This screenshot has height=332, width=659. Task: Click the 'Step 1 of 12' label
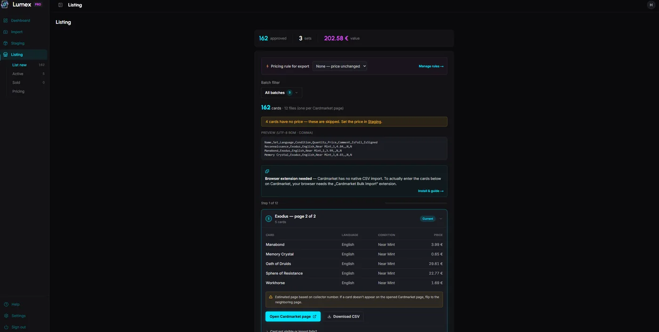[x=270, y=203]
